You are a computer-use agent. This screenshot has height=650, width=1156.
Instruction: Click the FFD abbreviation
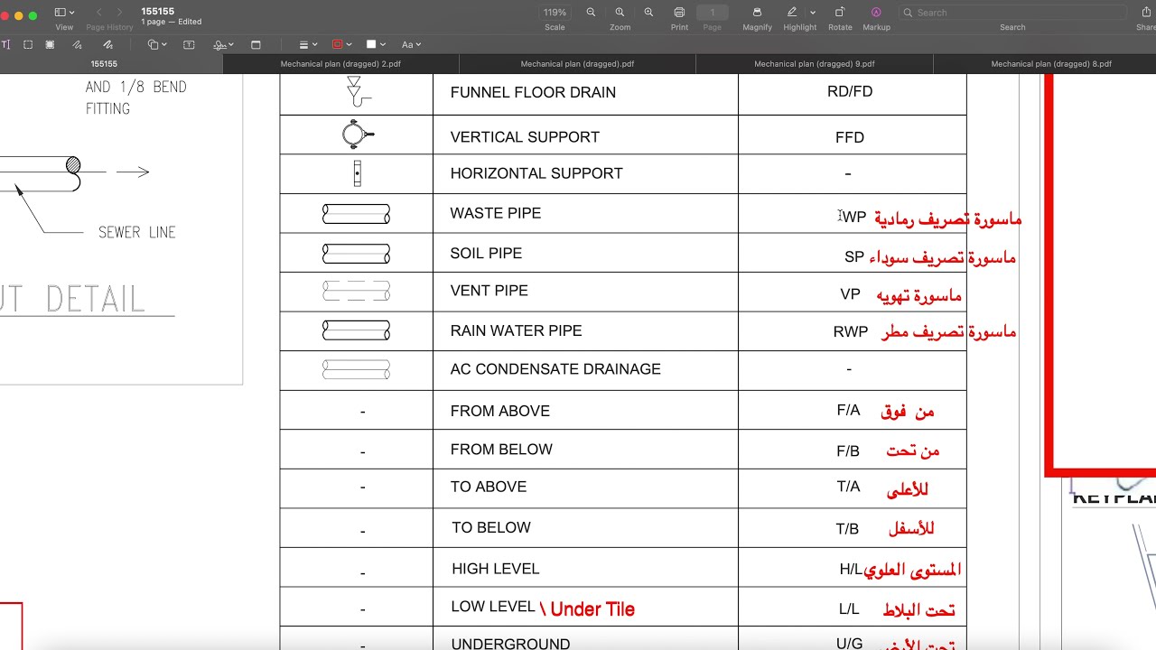coord(850,138)
